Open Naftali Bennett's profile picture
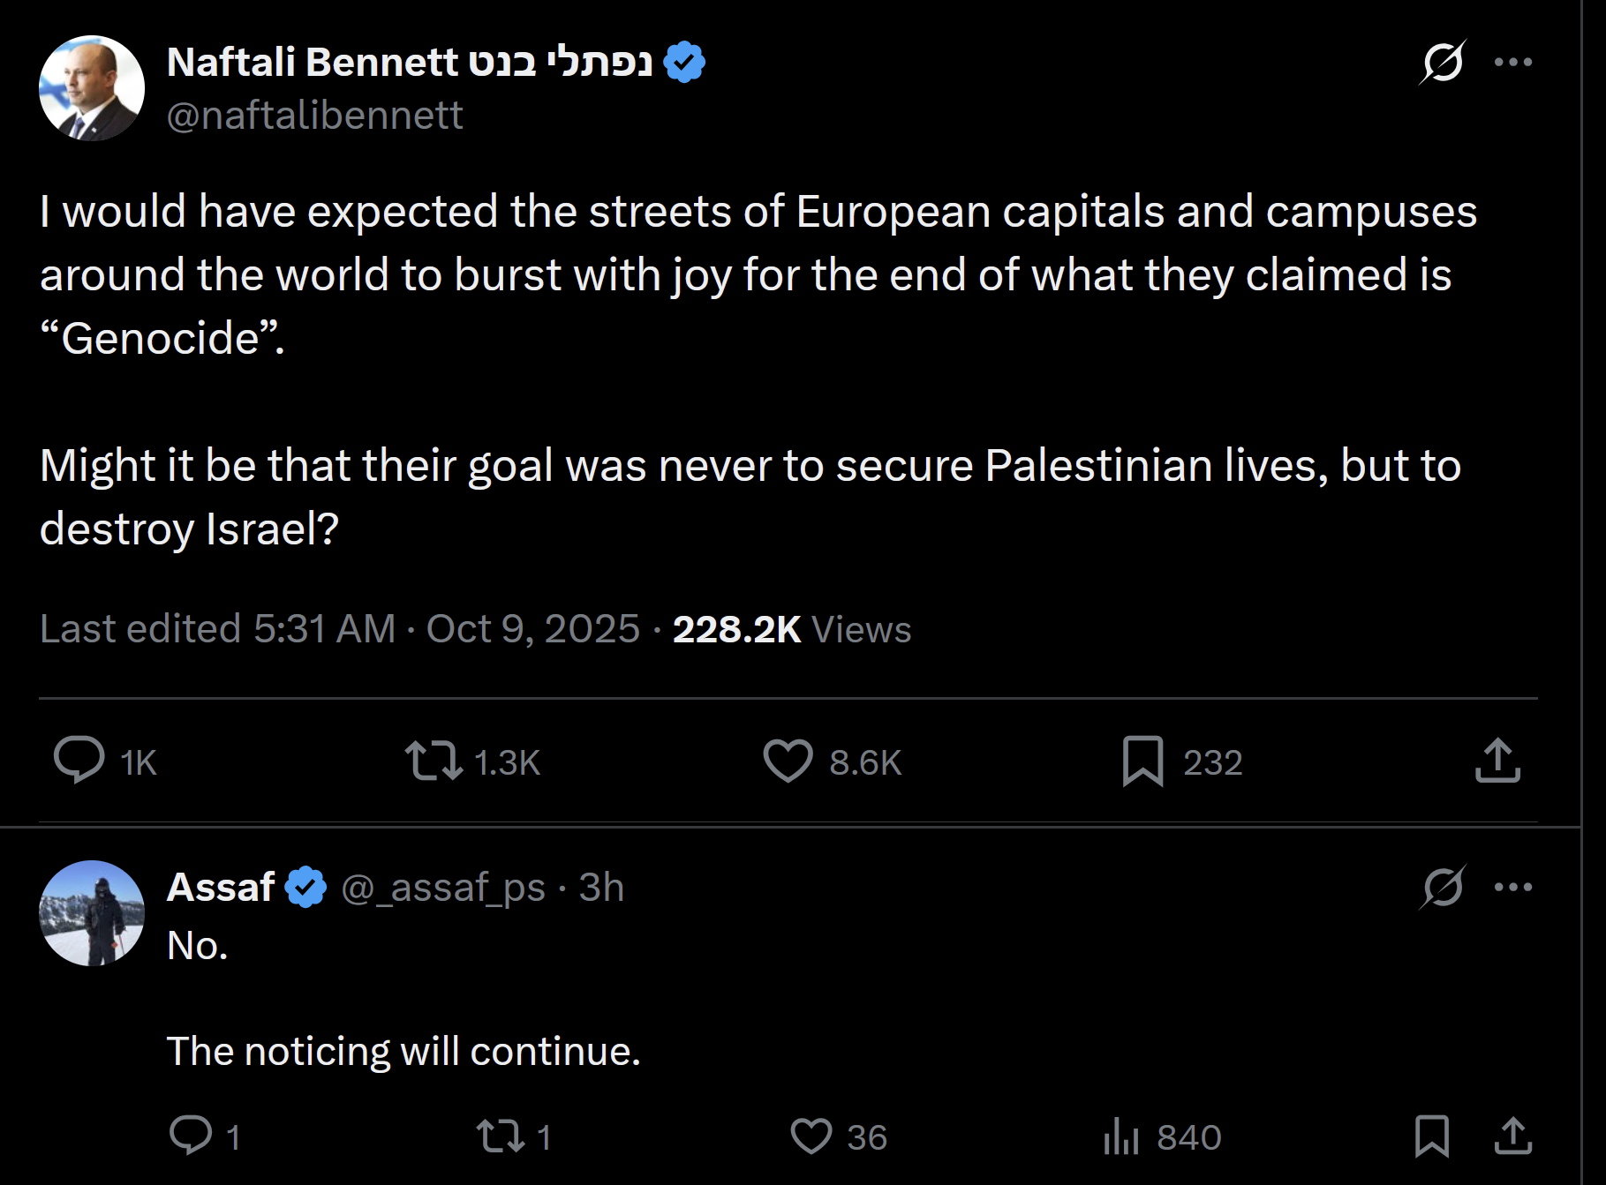 point(92,88)
